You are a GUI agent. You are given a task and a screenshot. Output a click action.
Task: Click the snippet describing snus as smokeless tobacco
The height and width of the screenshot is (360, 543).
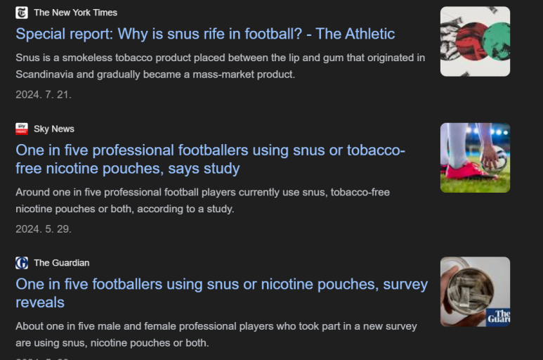coord(221,66)
